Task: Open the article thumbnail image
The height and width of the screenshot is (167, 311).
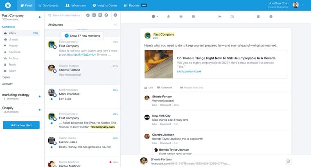Action: [x=159, y=64]
